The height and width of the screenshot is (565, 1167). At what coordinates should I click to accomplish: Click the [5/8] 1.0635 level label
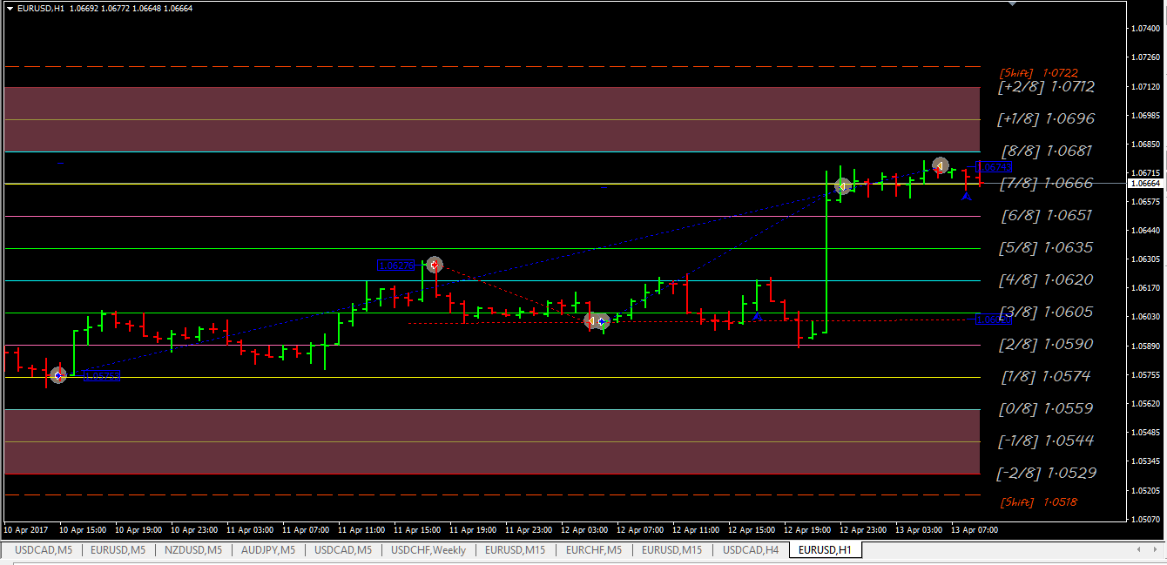pyautogui.click(x=1046, y=247)
